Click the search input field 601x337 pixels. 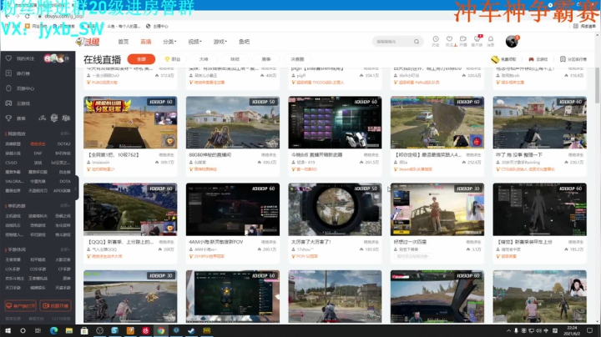393,42
